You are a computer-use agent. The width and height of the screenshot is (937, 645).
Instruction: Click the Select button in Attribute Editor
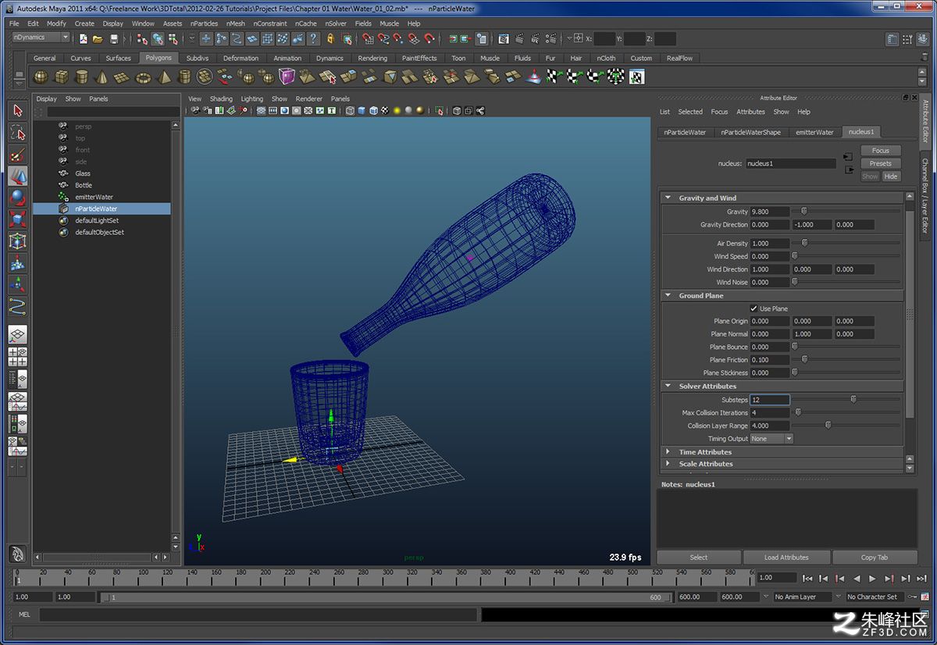[699, 558]
